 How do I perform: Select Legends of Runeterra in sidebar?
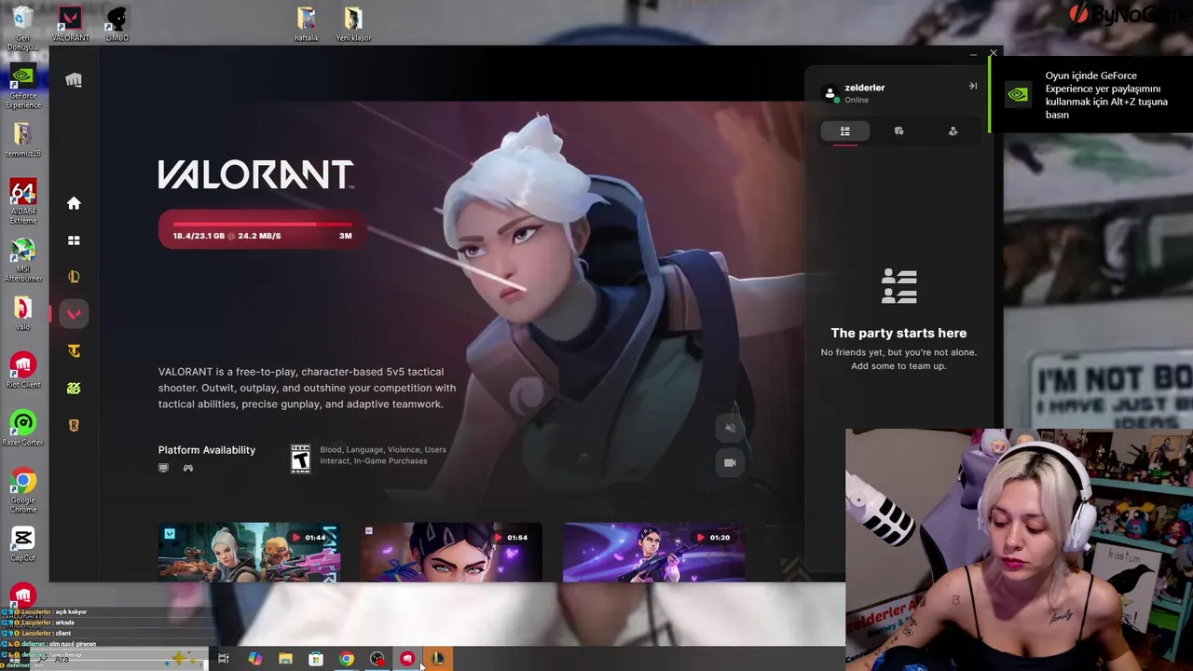(x=74, y=426)
